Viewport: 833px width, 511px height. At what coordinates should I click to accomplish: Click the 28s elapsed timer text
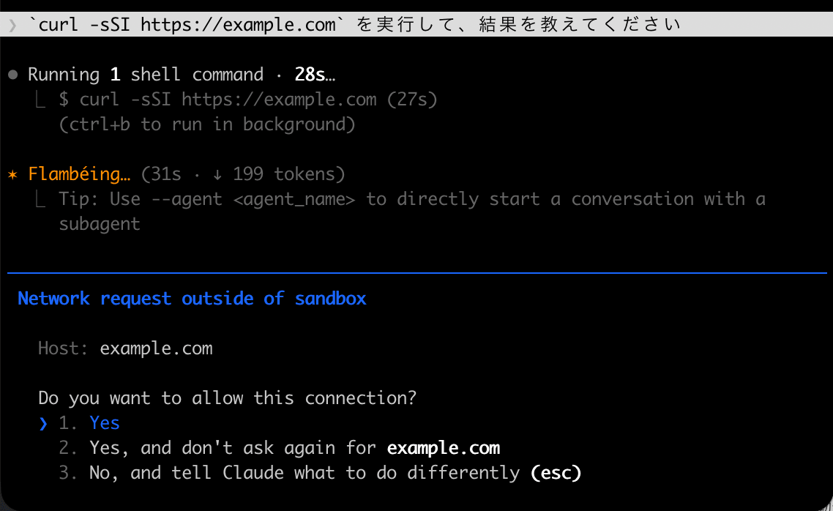click(x=315, y=75)
